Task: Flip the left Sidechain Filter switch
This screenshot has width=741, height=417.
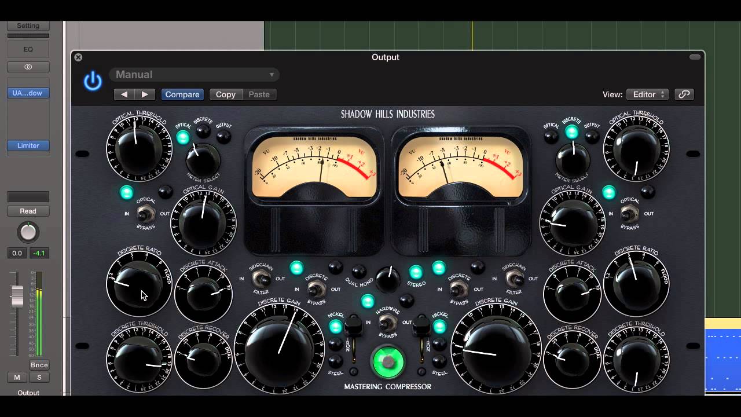Action: coord(261,280)
